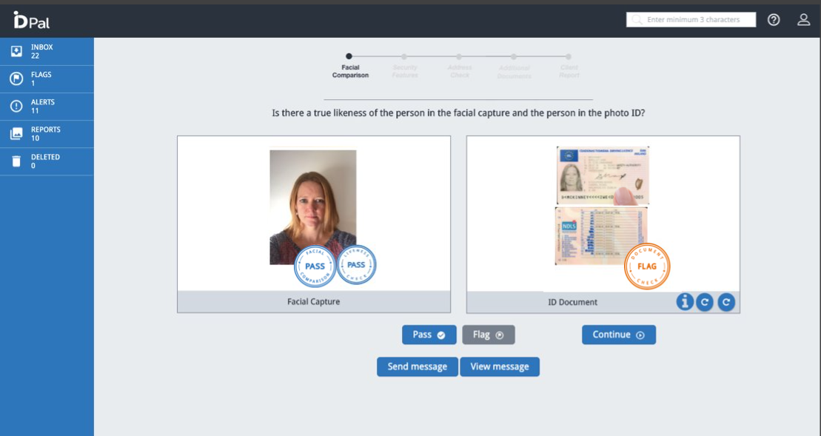Open the Alerts exclamation icon
The image size is (821, 436).
point(16,106)
